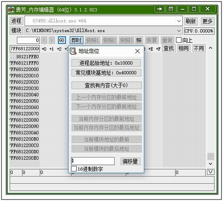Viewport: 223px width, 201px height.
Task: Click the pin window icon in title bar
Action: (x=160, y=9)
